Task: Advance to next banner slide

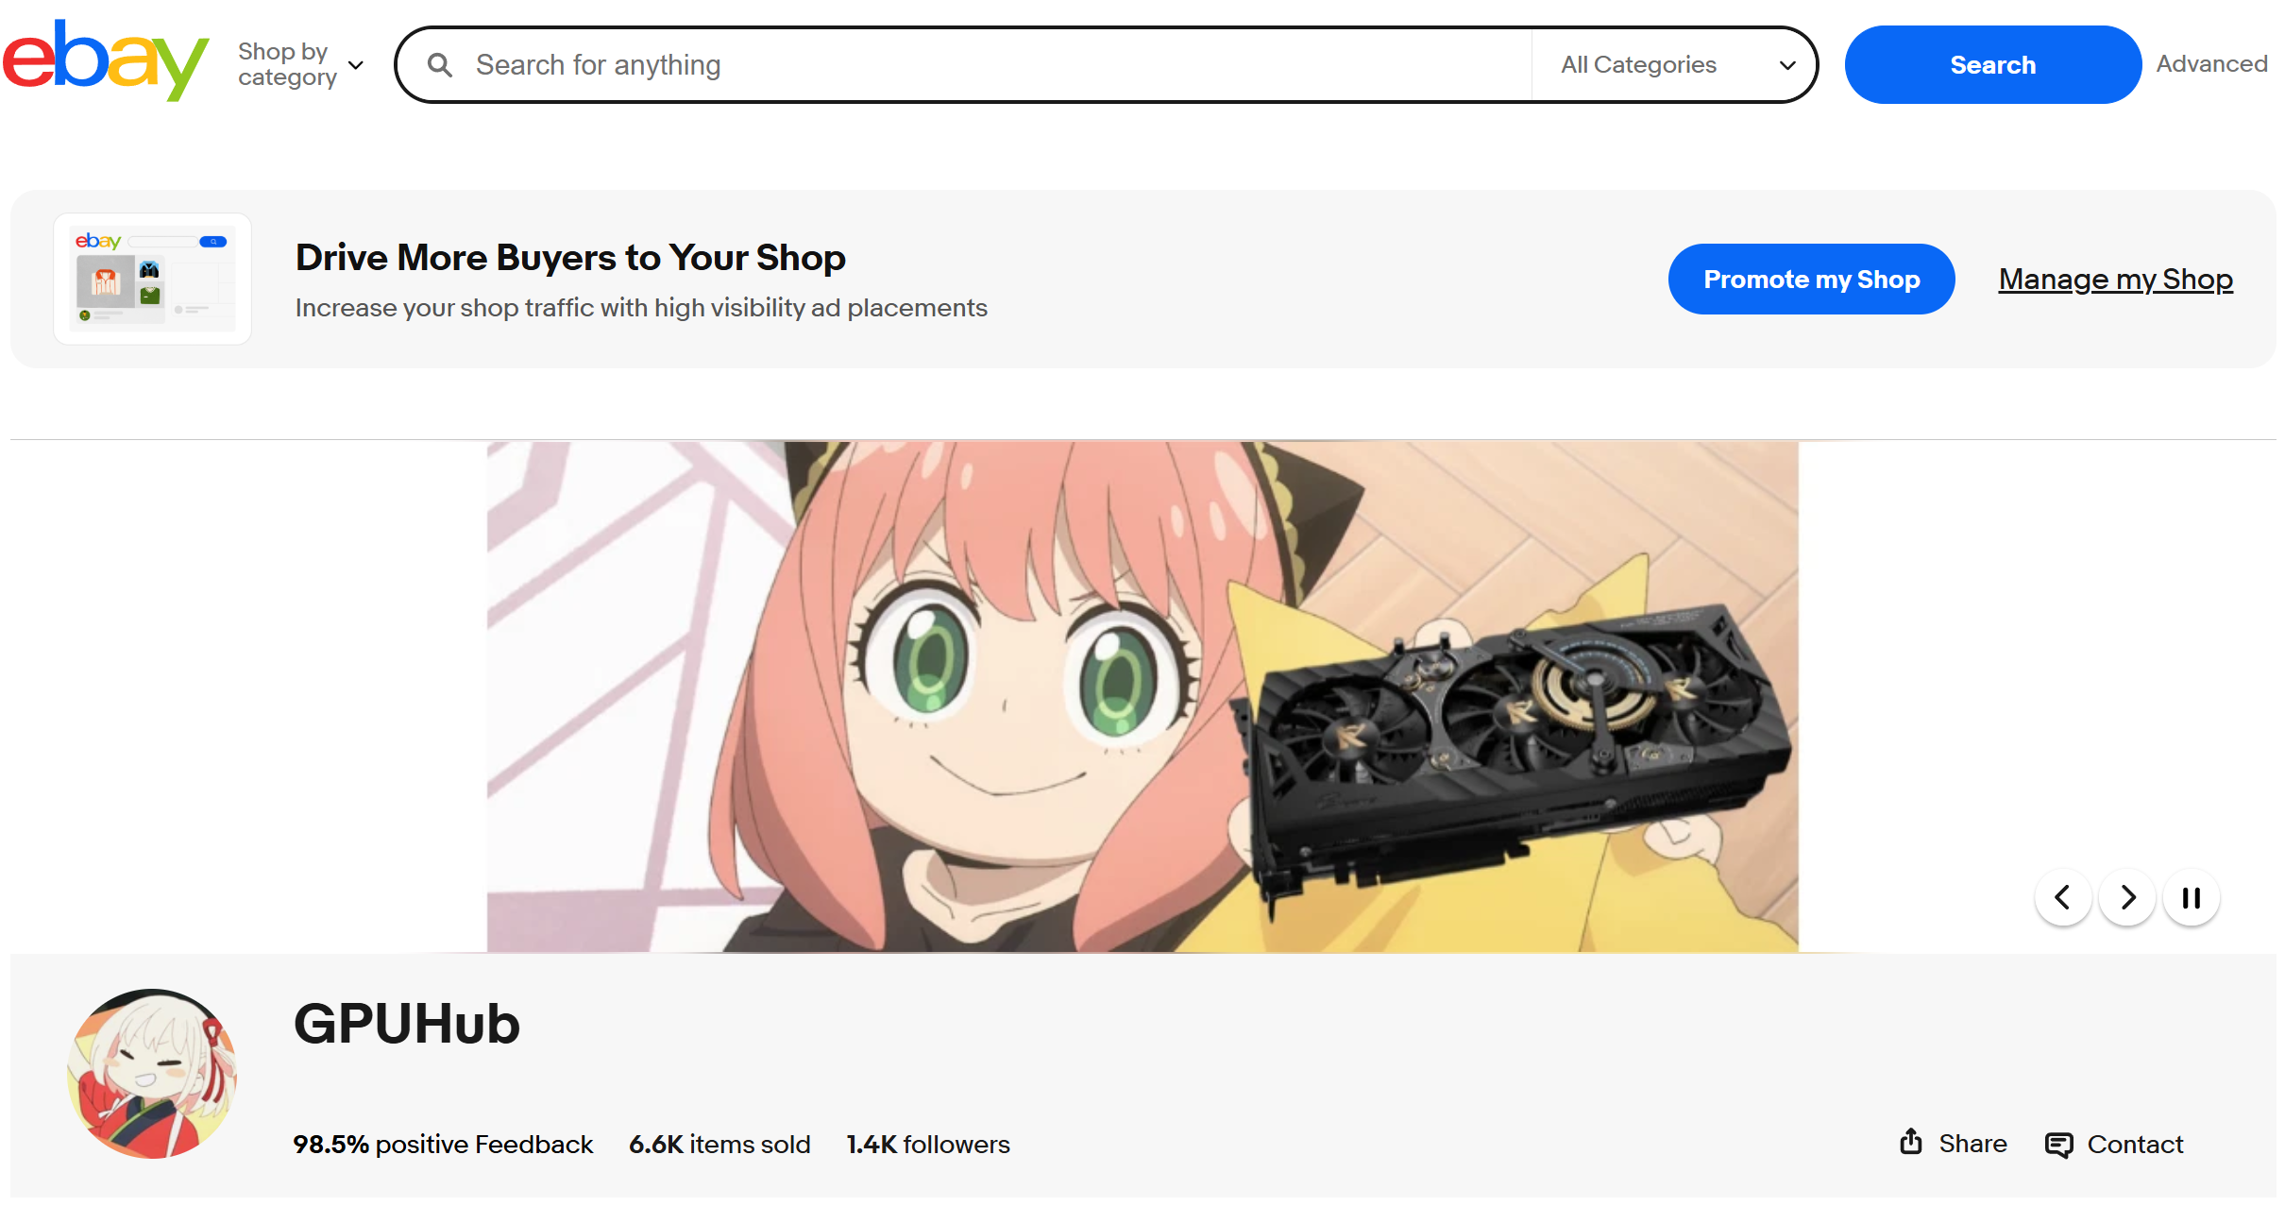Action: 2127,897
